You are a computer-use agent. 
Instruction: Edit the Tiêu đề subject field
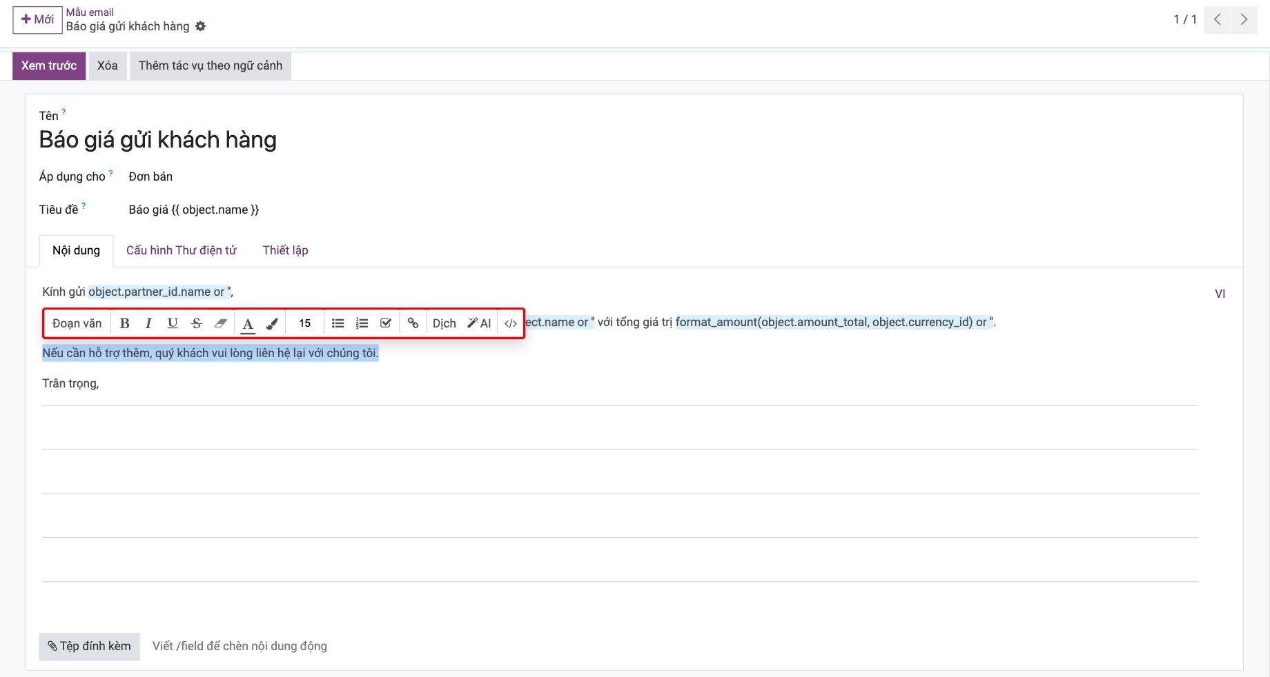[194, 210]
